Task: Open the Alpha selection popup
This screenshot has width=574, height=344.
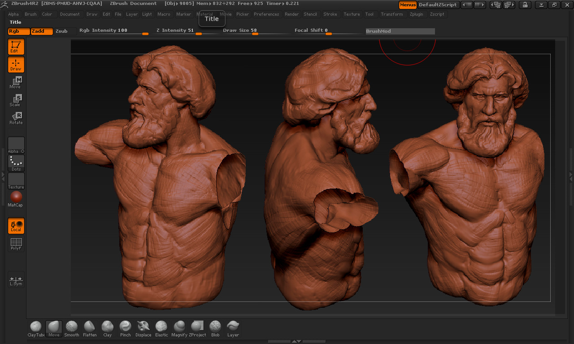Action: click(x=16, y=145)
